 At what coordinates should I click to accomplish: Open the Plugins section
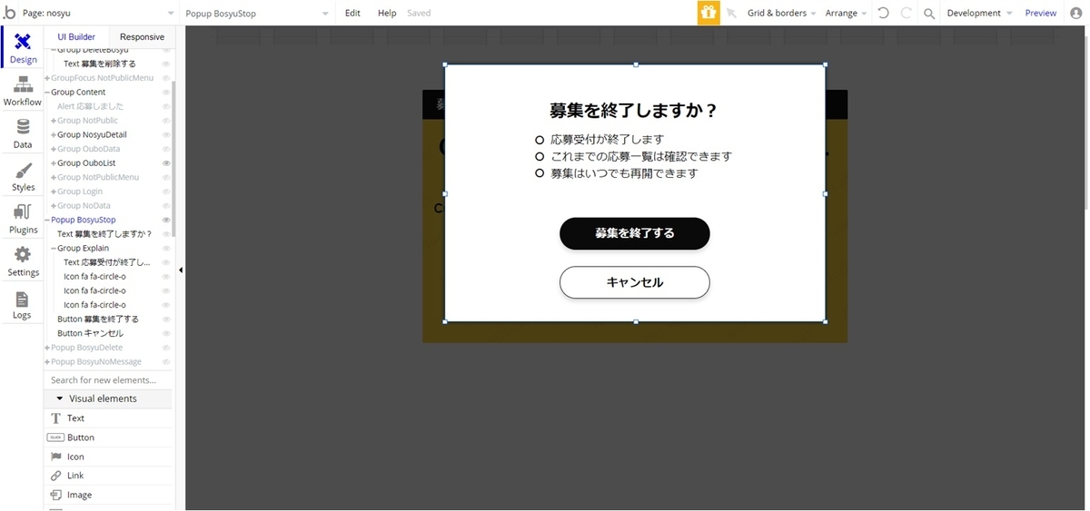pos(23,219)
